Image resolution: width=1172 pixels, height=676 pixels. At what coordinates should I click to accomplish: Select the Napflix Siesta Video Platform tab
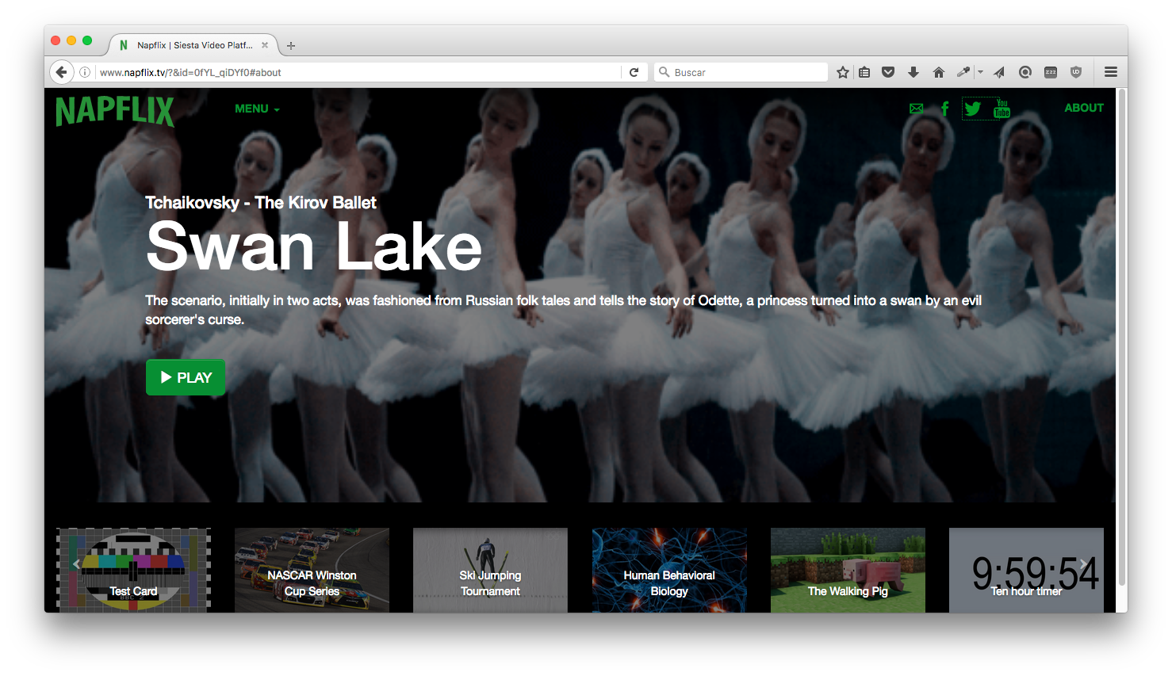pyautogui.click(x=194, y=45)
